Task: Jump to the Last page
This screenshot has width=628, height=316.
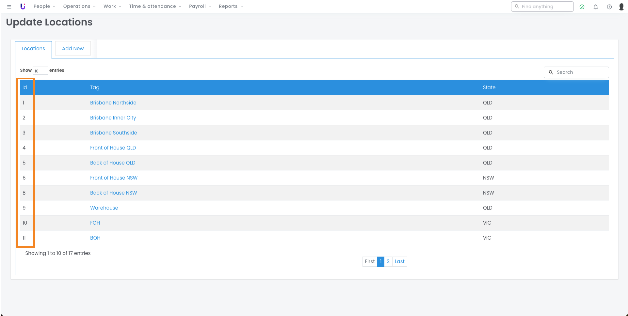Action: click(x=399, y=261)
